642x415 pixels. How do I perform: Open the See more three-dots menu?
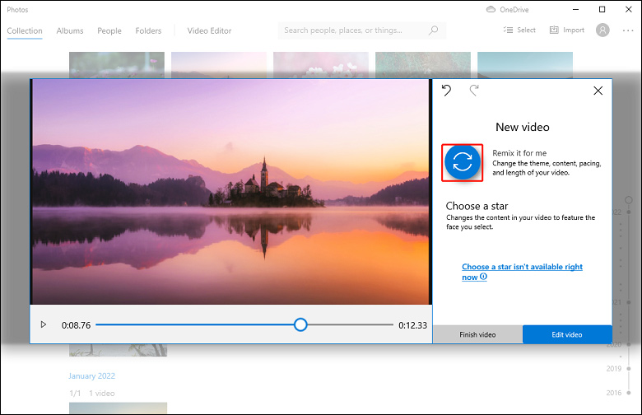(x=628, y=30)
